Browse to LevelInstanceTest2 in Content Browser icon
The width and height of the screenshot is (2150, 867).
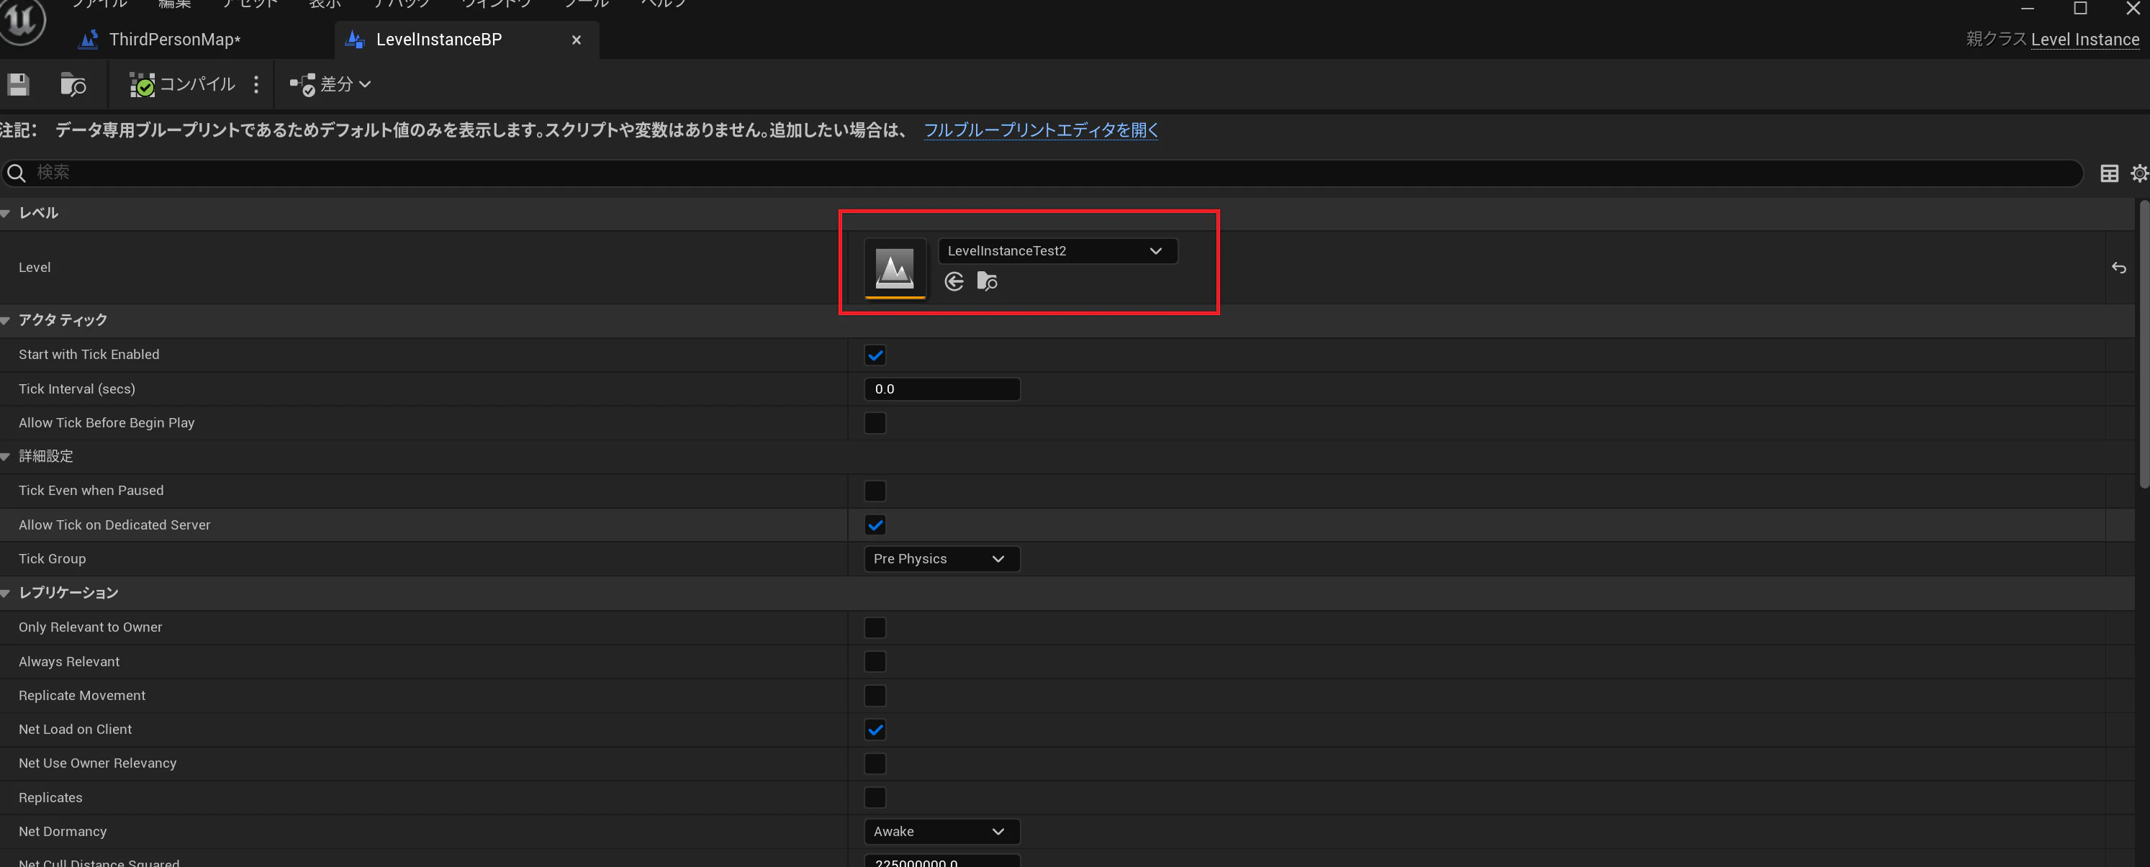point(988,282)
